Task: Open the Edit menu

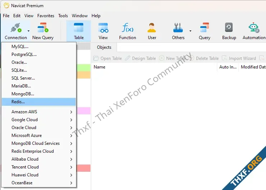Action: (x=17, y=16)
